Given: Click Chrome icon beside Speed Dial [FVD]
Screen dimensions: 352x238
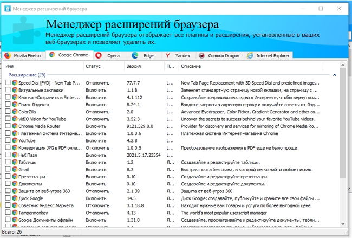Looking at the screenshot, I should pyautogui.click(x=15, y=83).
